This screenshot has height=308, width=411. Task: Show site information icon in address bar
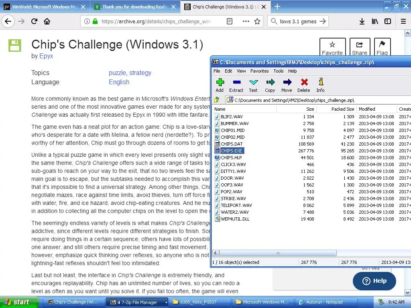coord(87,22)
